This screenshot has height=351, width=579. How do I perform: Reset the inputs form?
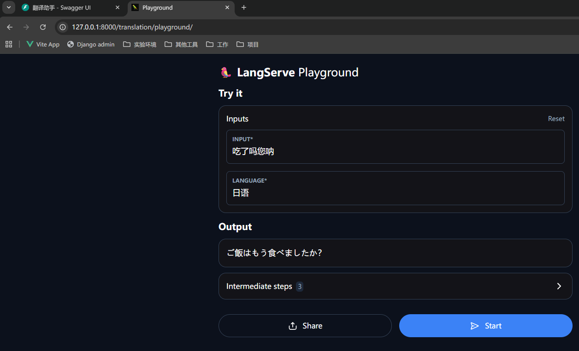556,119
